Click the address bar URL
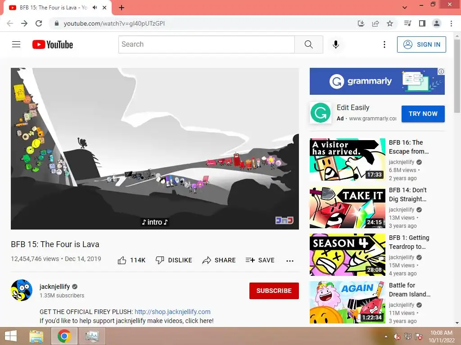Image resolution: width=461 pixels, height=345 pixels. pyautogui.click(x=114, y=23)
